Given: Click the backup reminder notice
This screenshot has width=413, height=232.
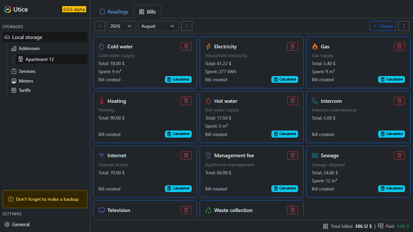Looking at the screenshot, I should (x=45, y=199).
